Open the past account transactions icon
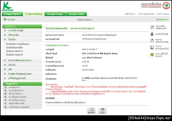The height and width of the screenshot is (121, 172). [152, 27]
